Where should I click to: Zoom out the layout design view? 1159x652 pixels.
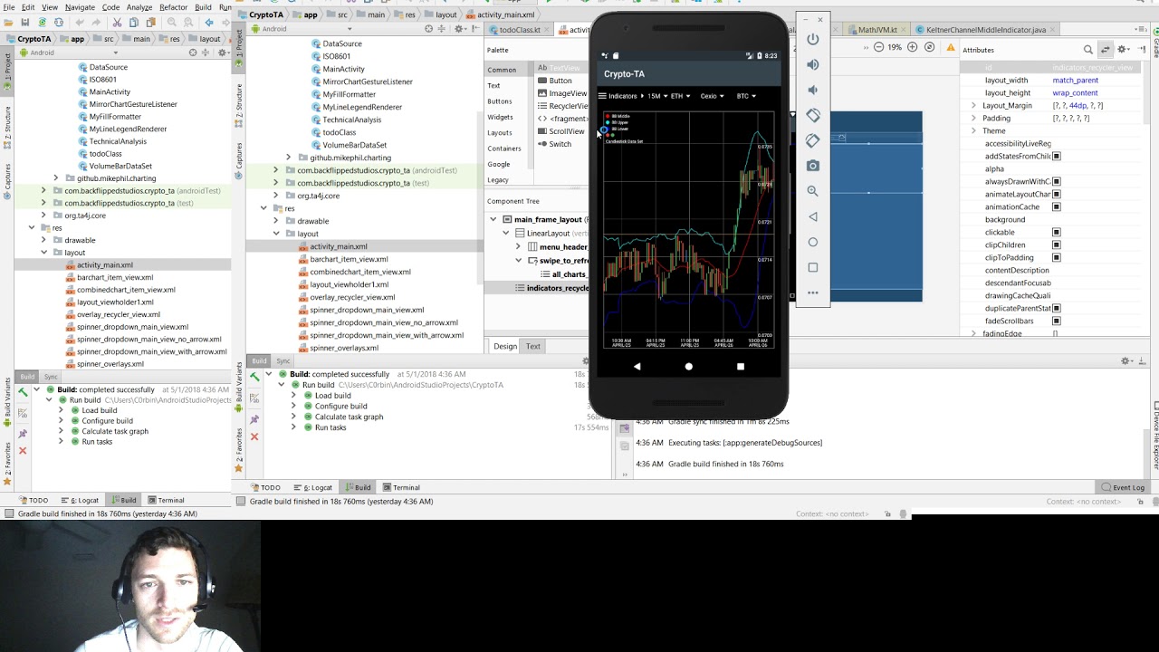pyautogui.click(x=878, y=47)
